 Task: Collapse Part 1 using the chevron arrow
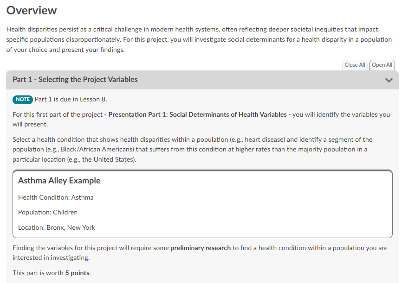pyautogui.click(x=389, y=80)
